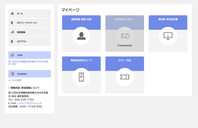Click the login door icon
The width and height of the screenshot is (198, 128).
point(12,23)
